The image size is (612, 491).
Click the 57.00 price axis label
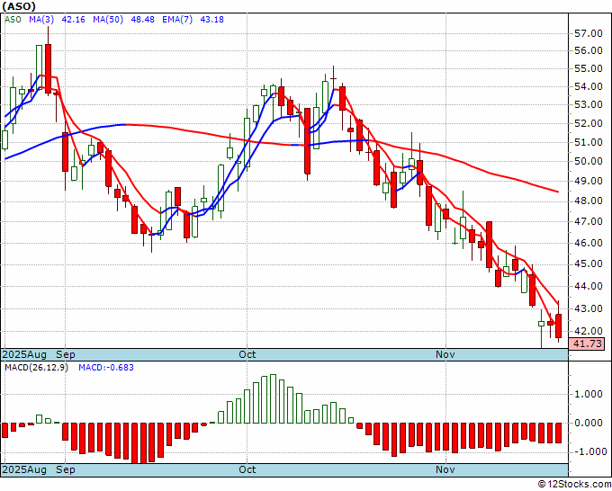coord(589,33)
